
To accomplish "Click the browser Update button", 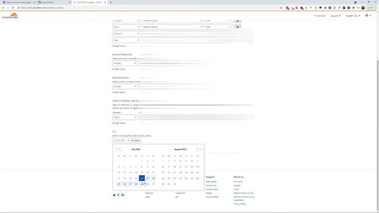I will pos(371,8).
